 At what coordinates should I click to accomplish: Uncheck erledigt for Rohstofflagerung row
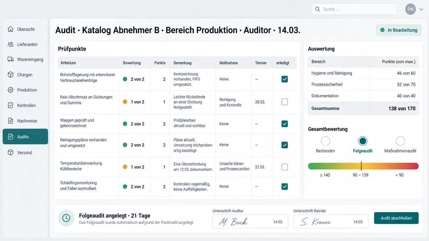point(284,79)
